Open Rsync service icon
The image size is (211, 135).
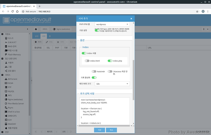[6, 108]
